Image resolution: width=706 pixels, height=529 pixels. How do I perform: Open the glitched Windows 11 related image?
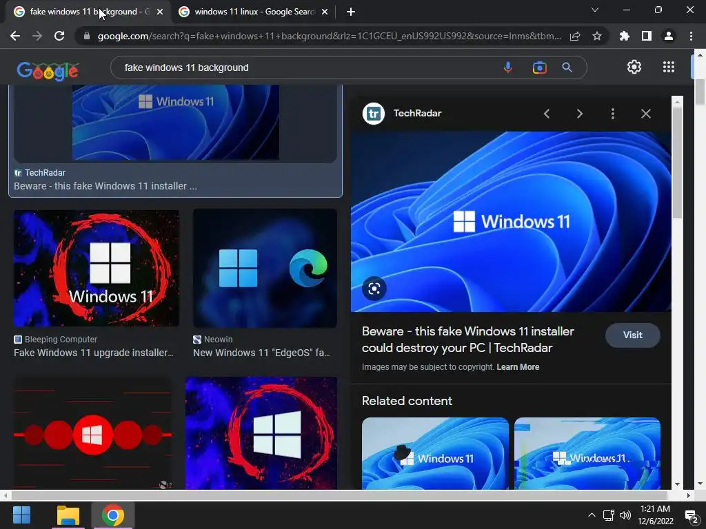click(x=587, y=453)
